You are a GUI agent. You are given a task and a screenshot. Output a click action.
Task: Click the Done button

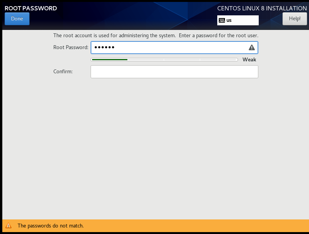[17, 19]
